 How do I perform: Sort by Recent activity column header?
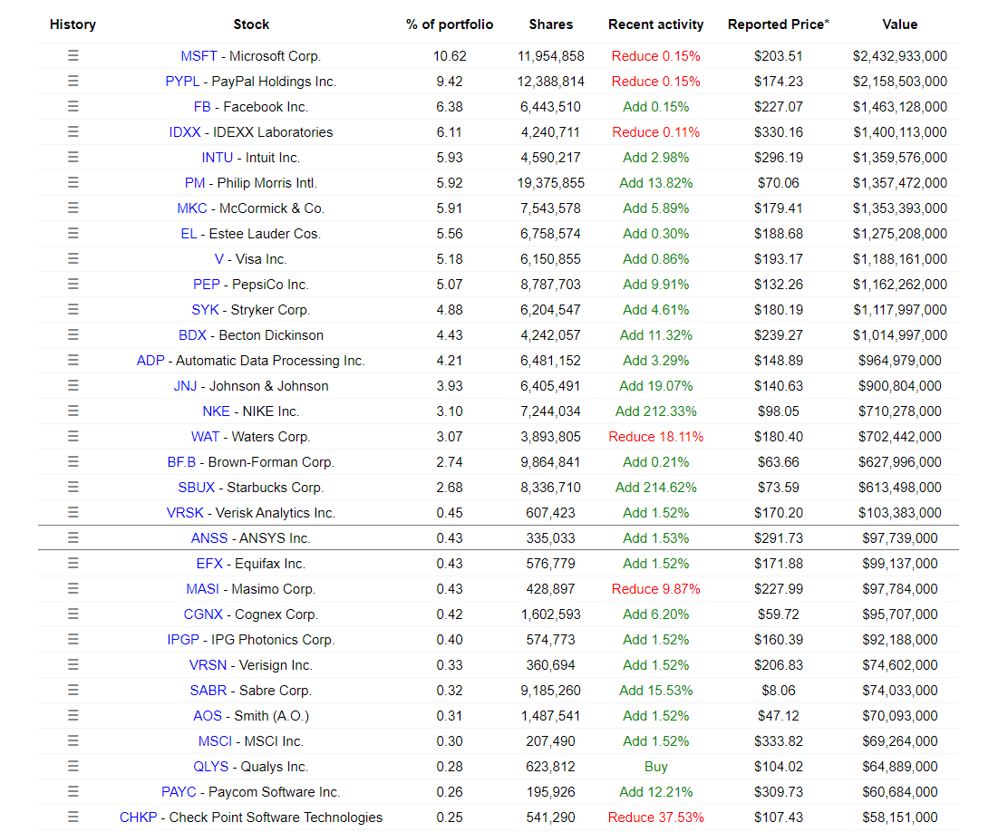point(655,24)
